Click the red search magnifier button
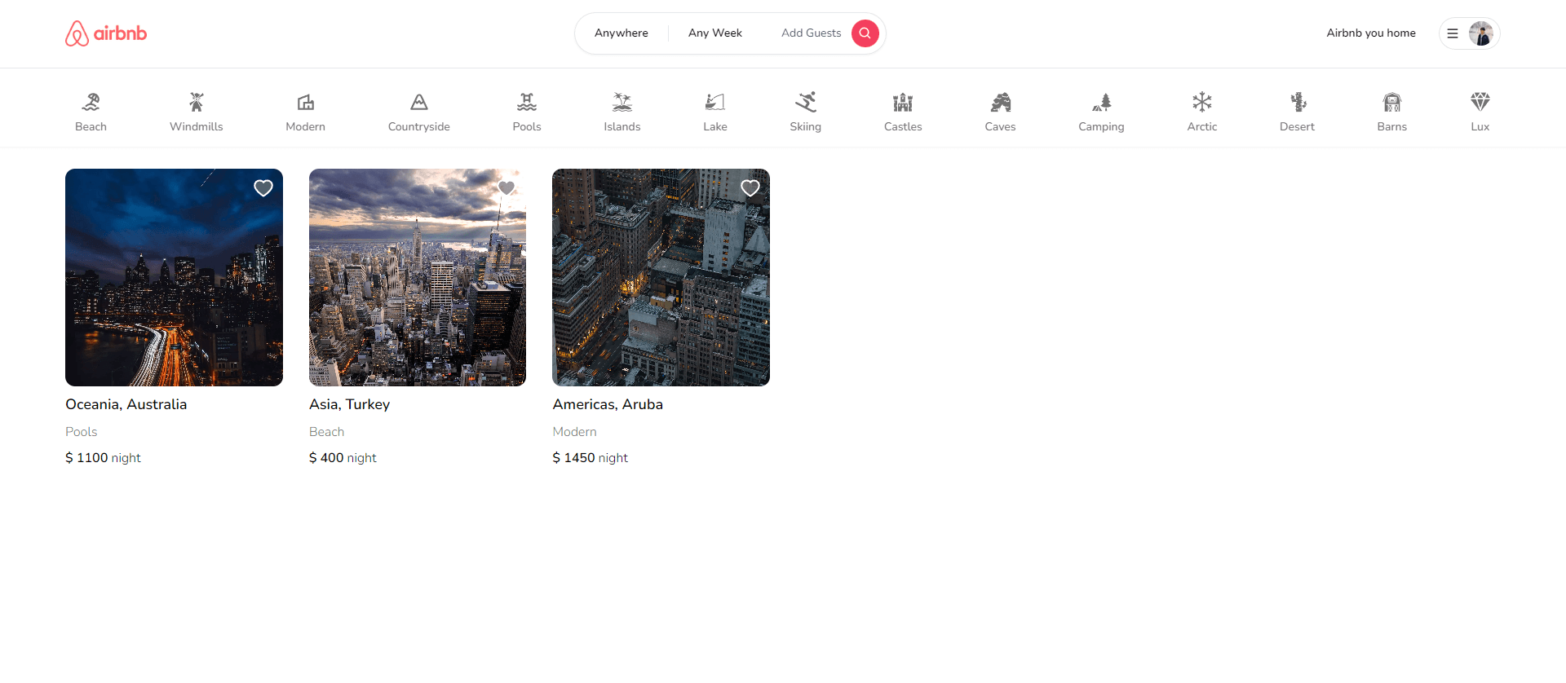Image resolution: width=1566 pixels, height=683 pixels. 865,33
